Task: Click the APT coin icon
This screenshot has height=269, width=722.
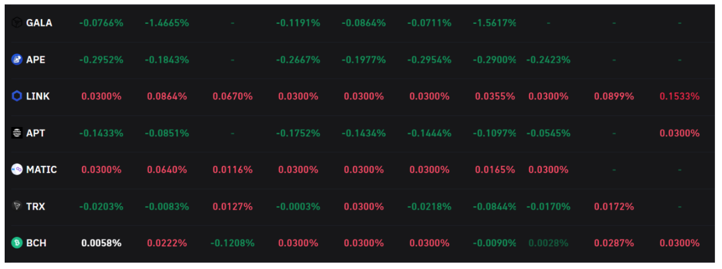Action: tap(17, 133)
